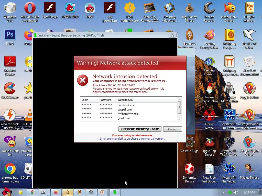
Task: Open the Windows Vista desktop icon
Action: [x=10, y=12]
